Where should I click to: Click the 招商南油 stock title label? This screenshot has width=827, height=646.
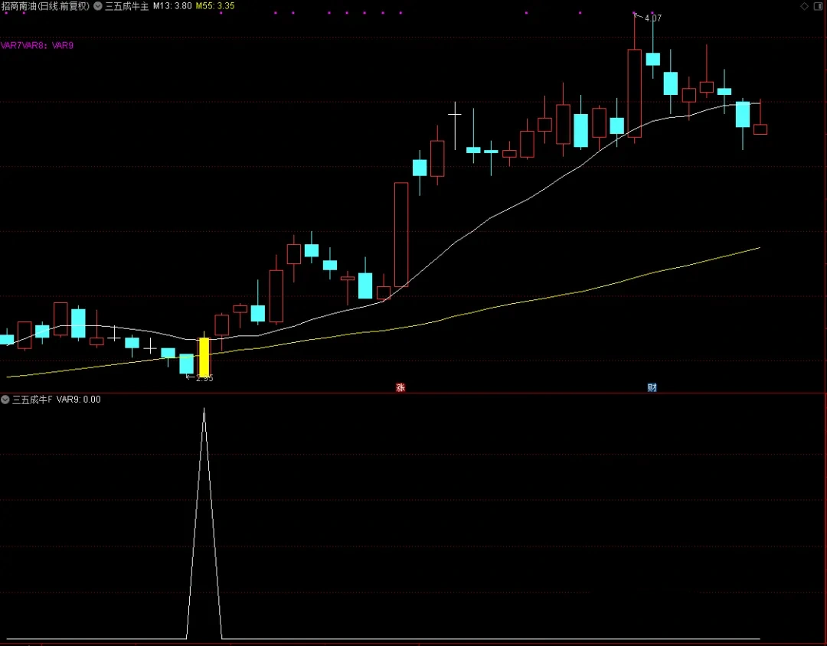(46, 6)
